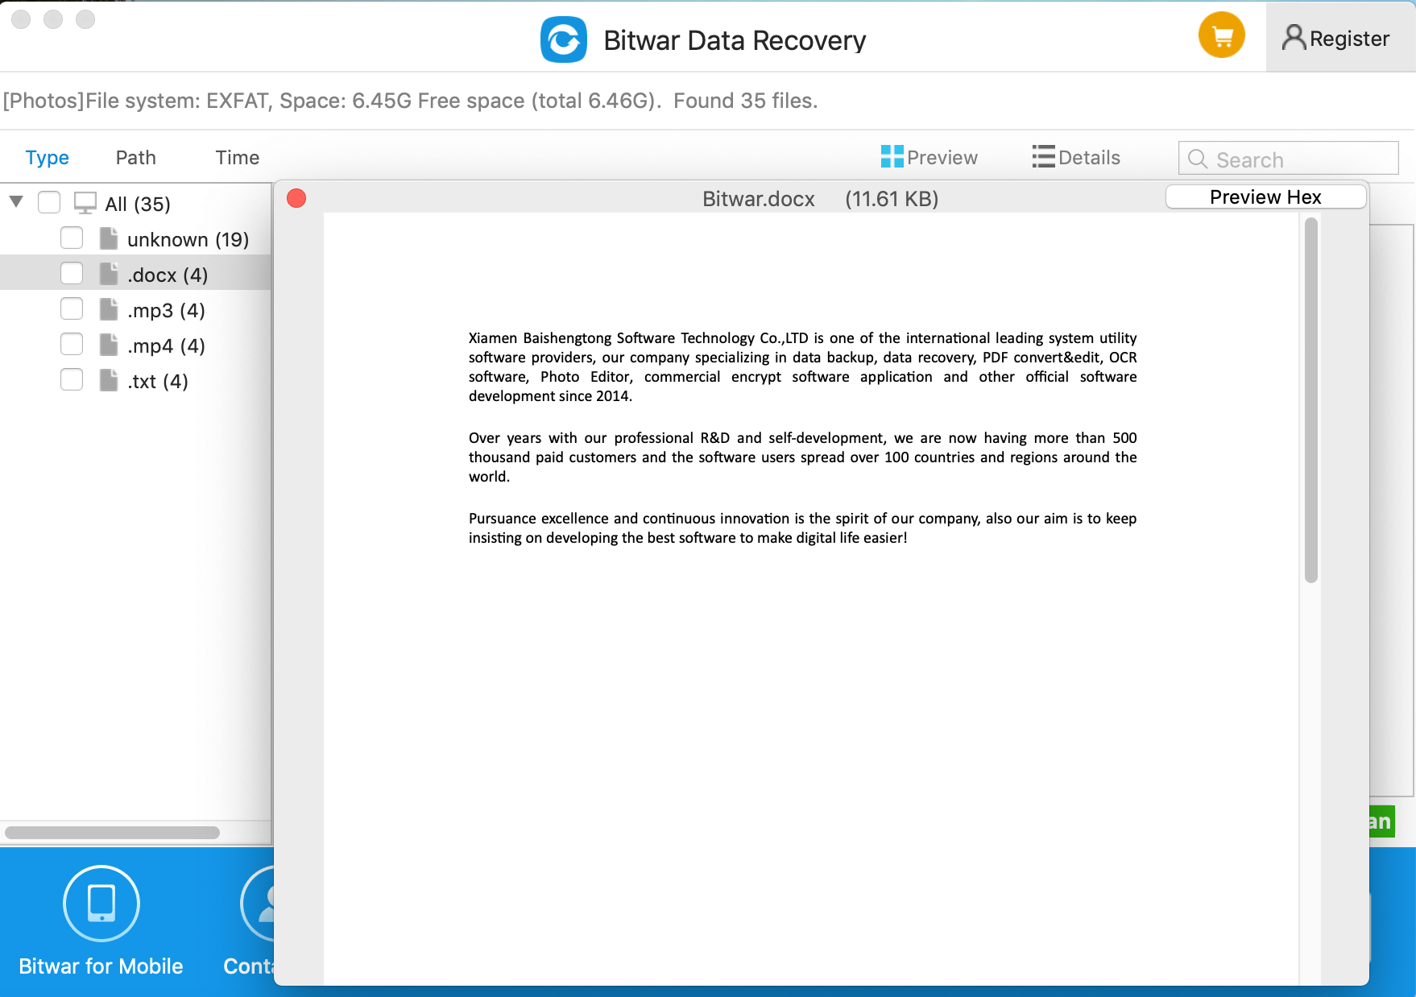
Task: Click the Search input field
Action: (1289, 159)
